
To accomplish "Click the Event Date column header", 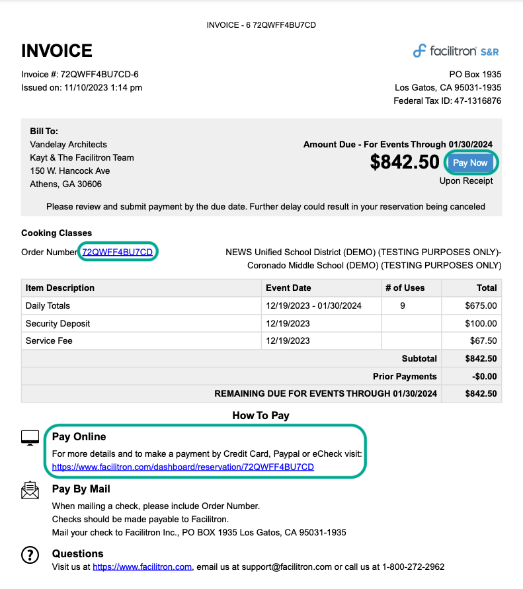I will point(288,288).
